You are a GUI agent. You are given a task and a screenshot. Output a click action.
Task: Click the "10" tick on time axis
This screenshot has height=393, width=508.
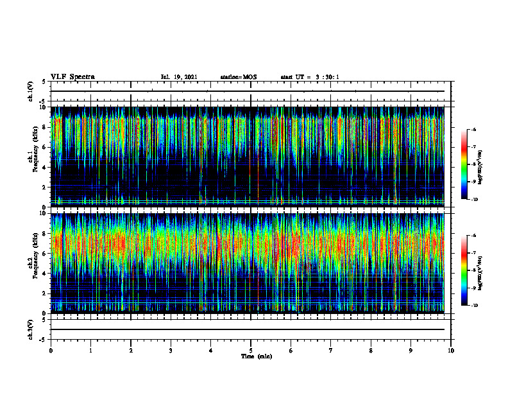[x=451, y=351]
